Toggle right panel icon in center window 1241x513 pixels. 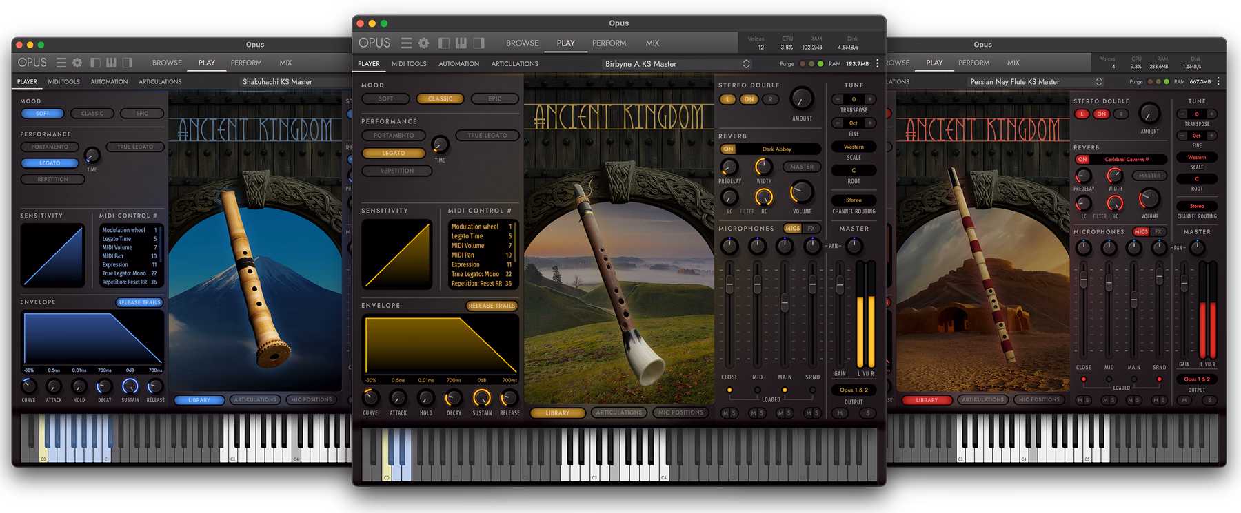(x=478, y=43)
